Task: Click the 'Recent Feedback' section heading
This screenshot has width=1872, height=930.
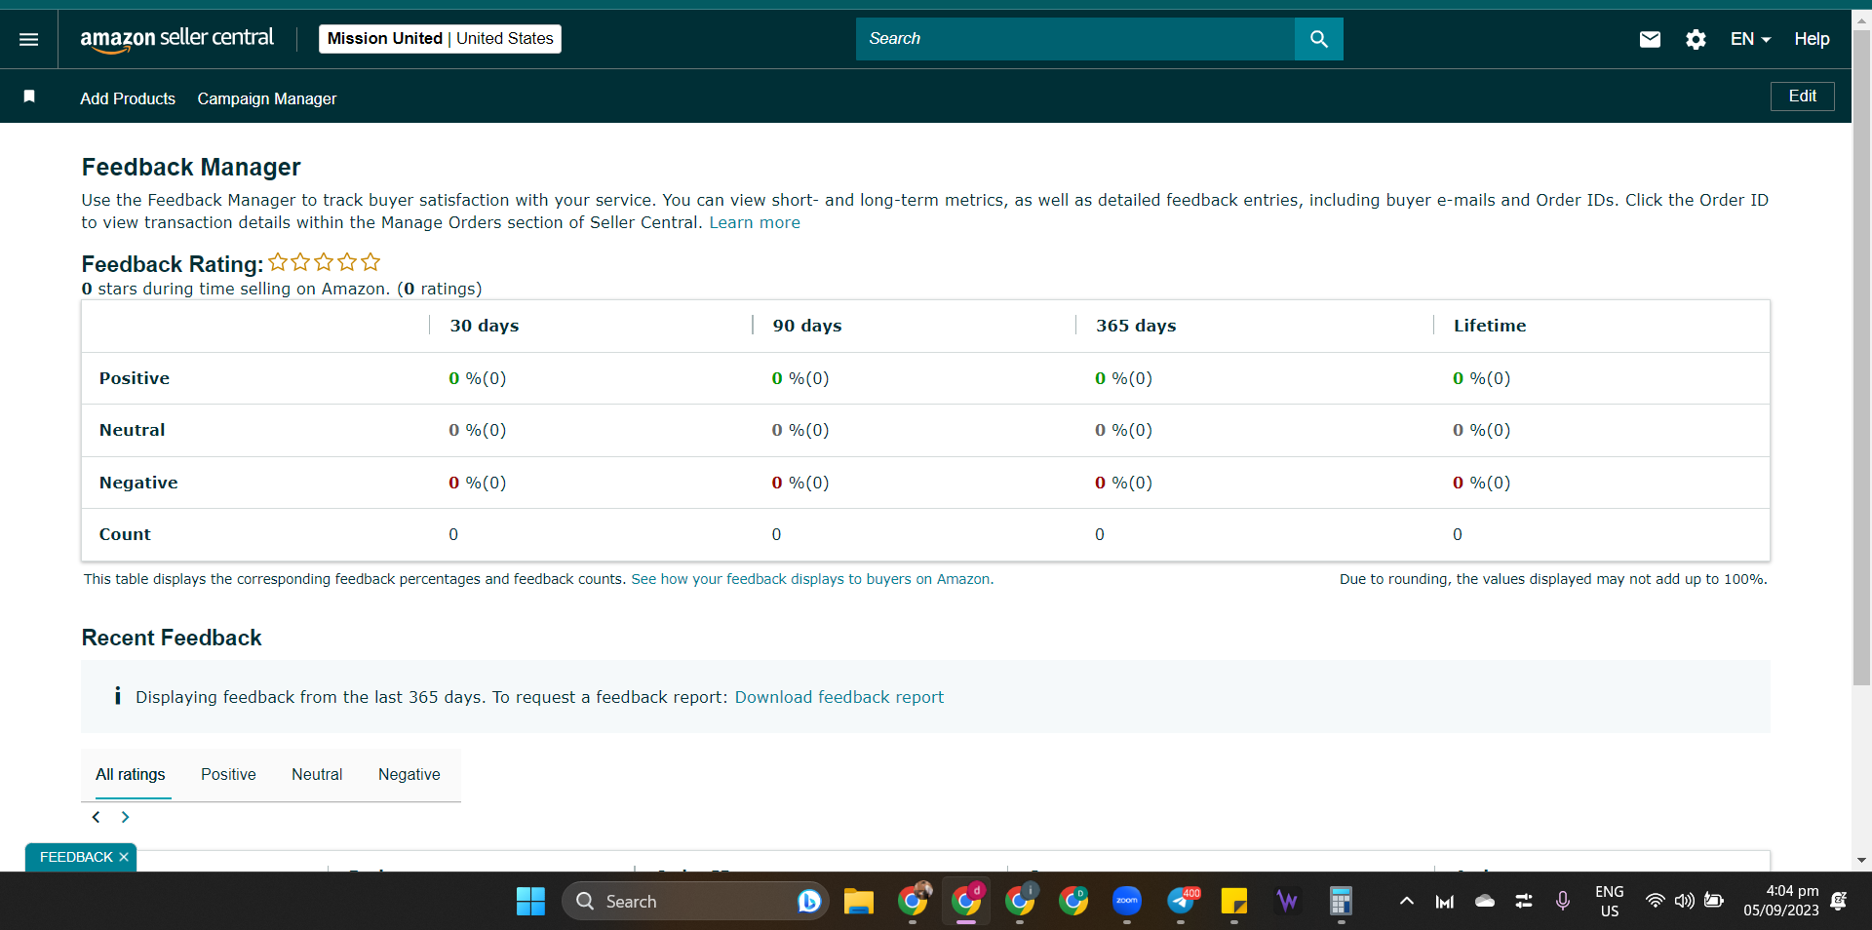Action: 172,638
